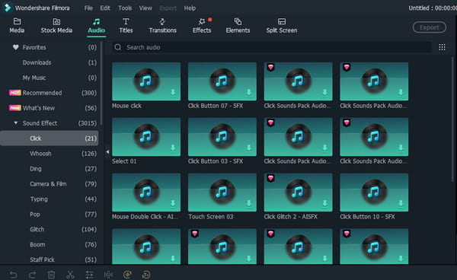Screen dimensions: 457x280
Task: Download the Touch Screen 03 sound
Action: click(249, 203)
